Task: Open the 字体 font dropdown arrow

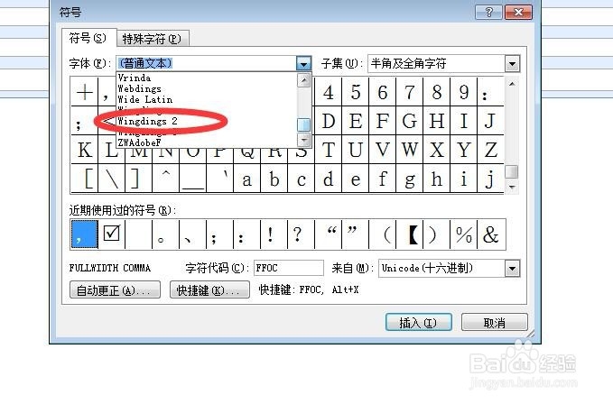Action: 303,63
